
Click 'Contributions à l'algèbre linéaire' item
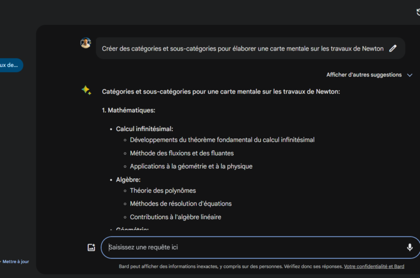pos(175,217)
